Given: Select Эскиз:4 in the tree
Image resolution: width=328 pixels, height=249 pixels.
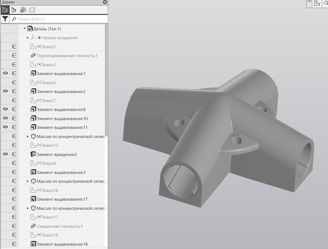Looking at the screenshot, I should [x=49, y=163].
